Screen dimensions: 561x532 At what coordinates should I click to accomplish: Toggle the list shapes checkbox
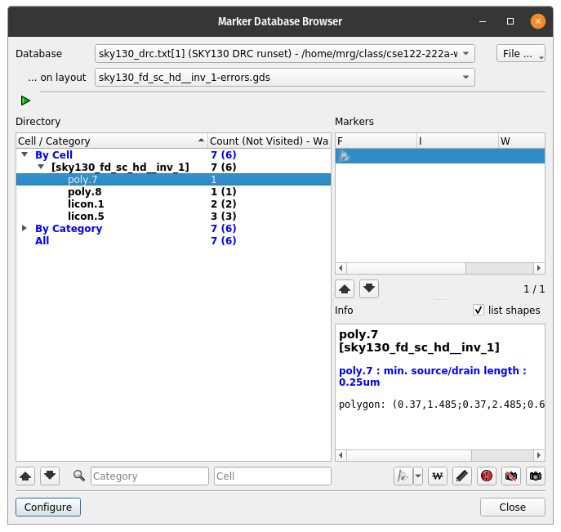(x=479, y=310)
